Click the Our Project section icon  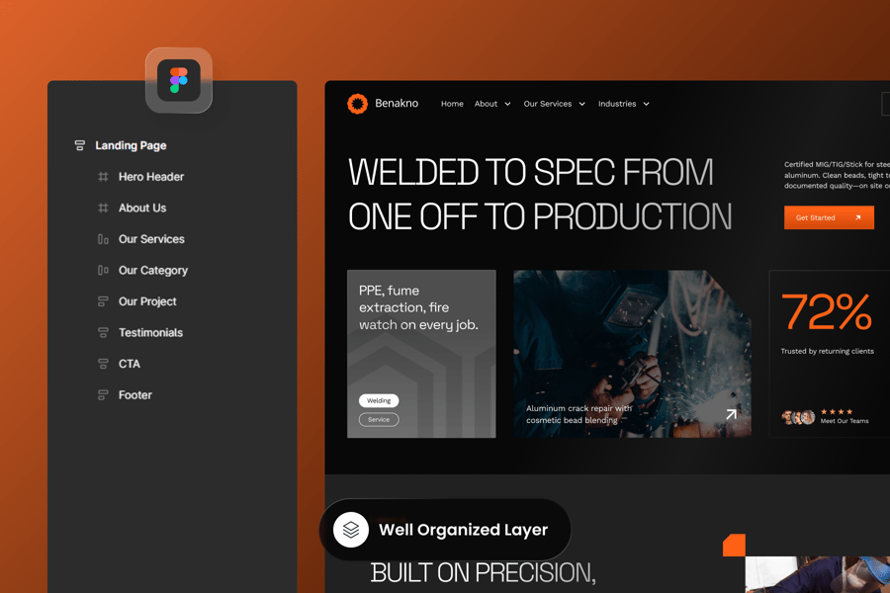click(103, 301)
